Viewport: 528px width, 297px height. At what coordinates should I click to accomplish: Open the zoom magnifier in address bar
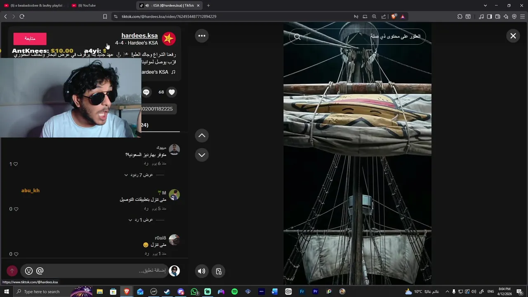[374, 16]
